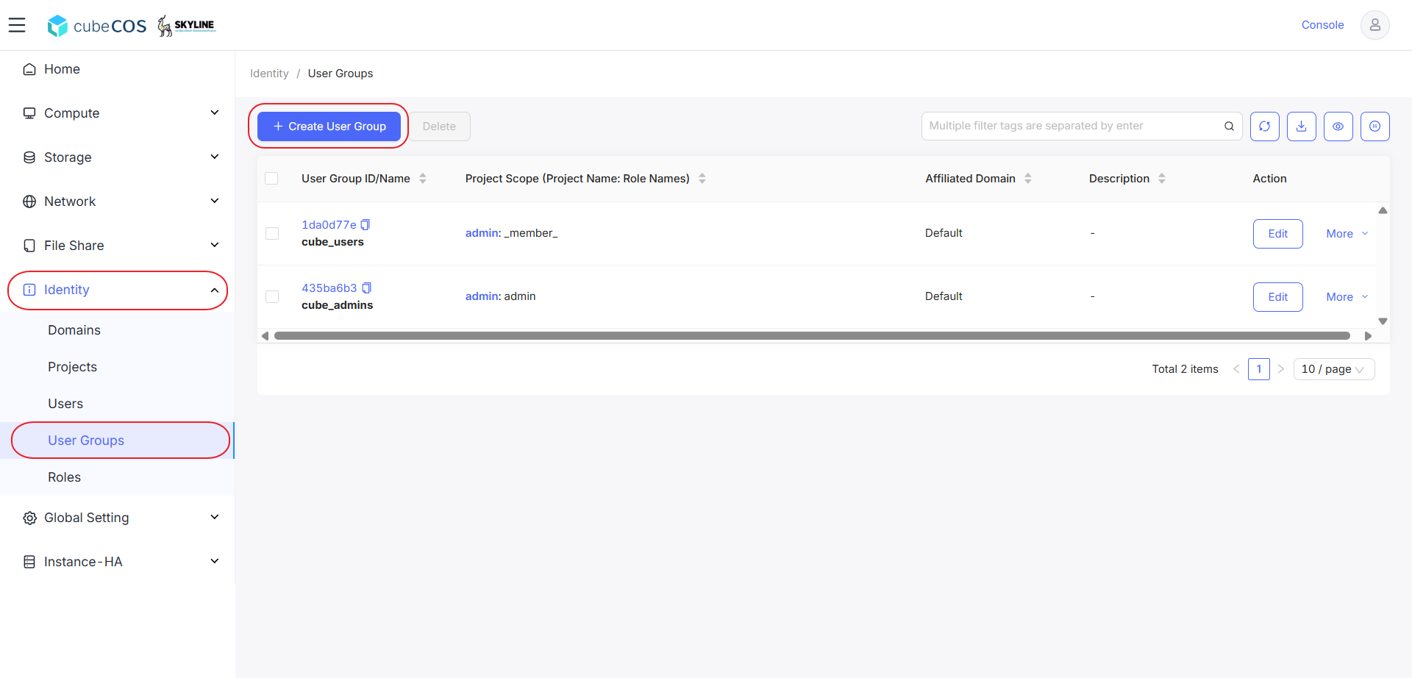Expand the Storage menu chevron

(215, 157)
